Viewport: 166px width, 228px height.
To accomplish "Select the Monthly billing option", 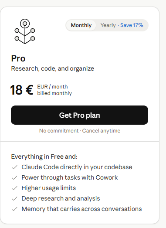I will (x=81, y=25).
